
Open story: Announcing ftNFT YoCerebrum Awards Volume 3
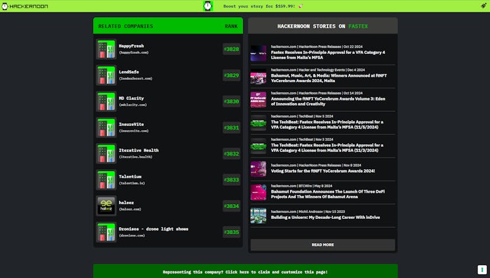(328, 101)
